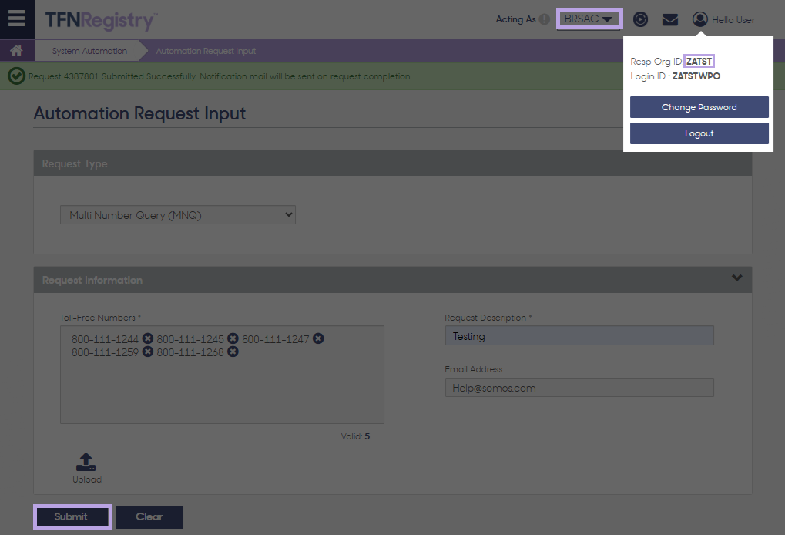This screenshot has height=535, width=785.
Task: Click the Request 4387801 submitted message
Action: tap(220, 76)
